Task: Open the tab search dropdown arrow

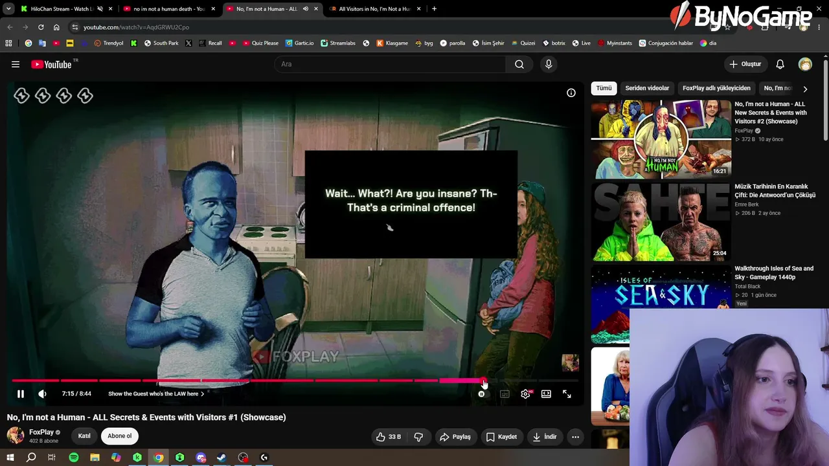Action: tap(8, 9)
